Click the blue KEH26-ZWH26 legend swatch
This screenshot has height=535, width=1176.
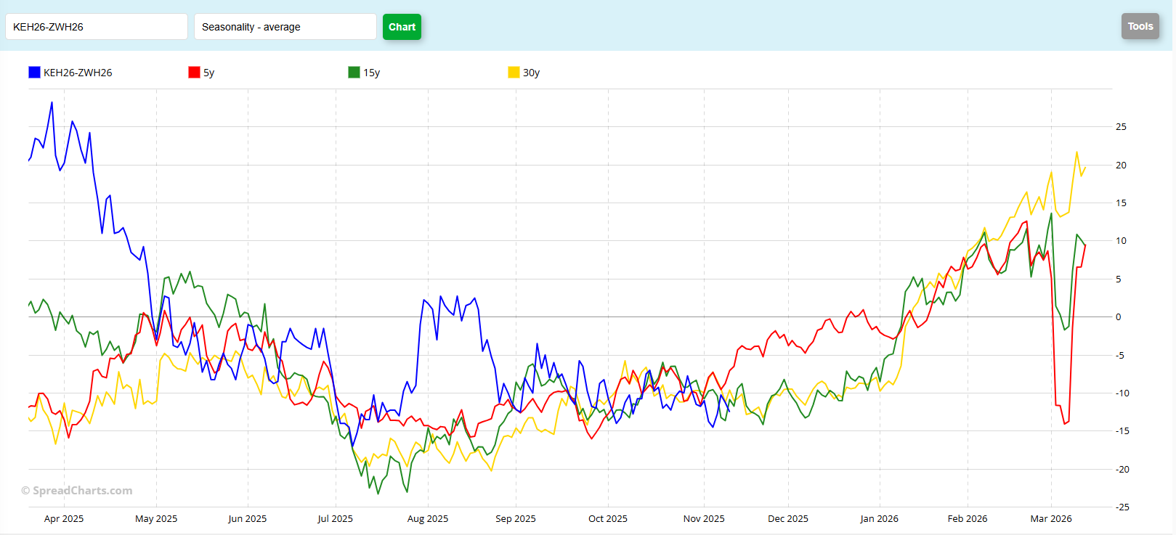pyautogui.click(x=34, y=73)
